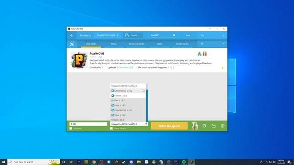Open the Top sort dropdown

pyautogui.click(x=212, y=35)
